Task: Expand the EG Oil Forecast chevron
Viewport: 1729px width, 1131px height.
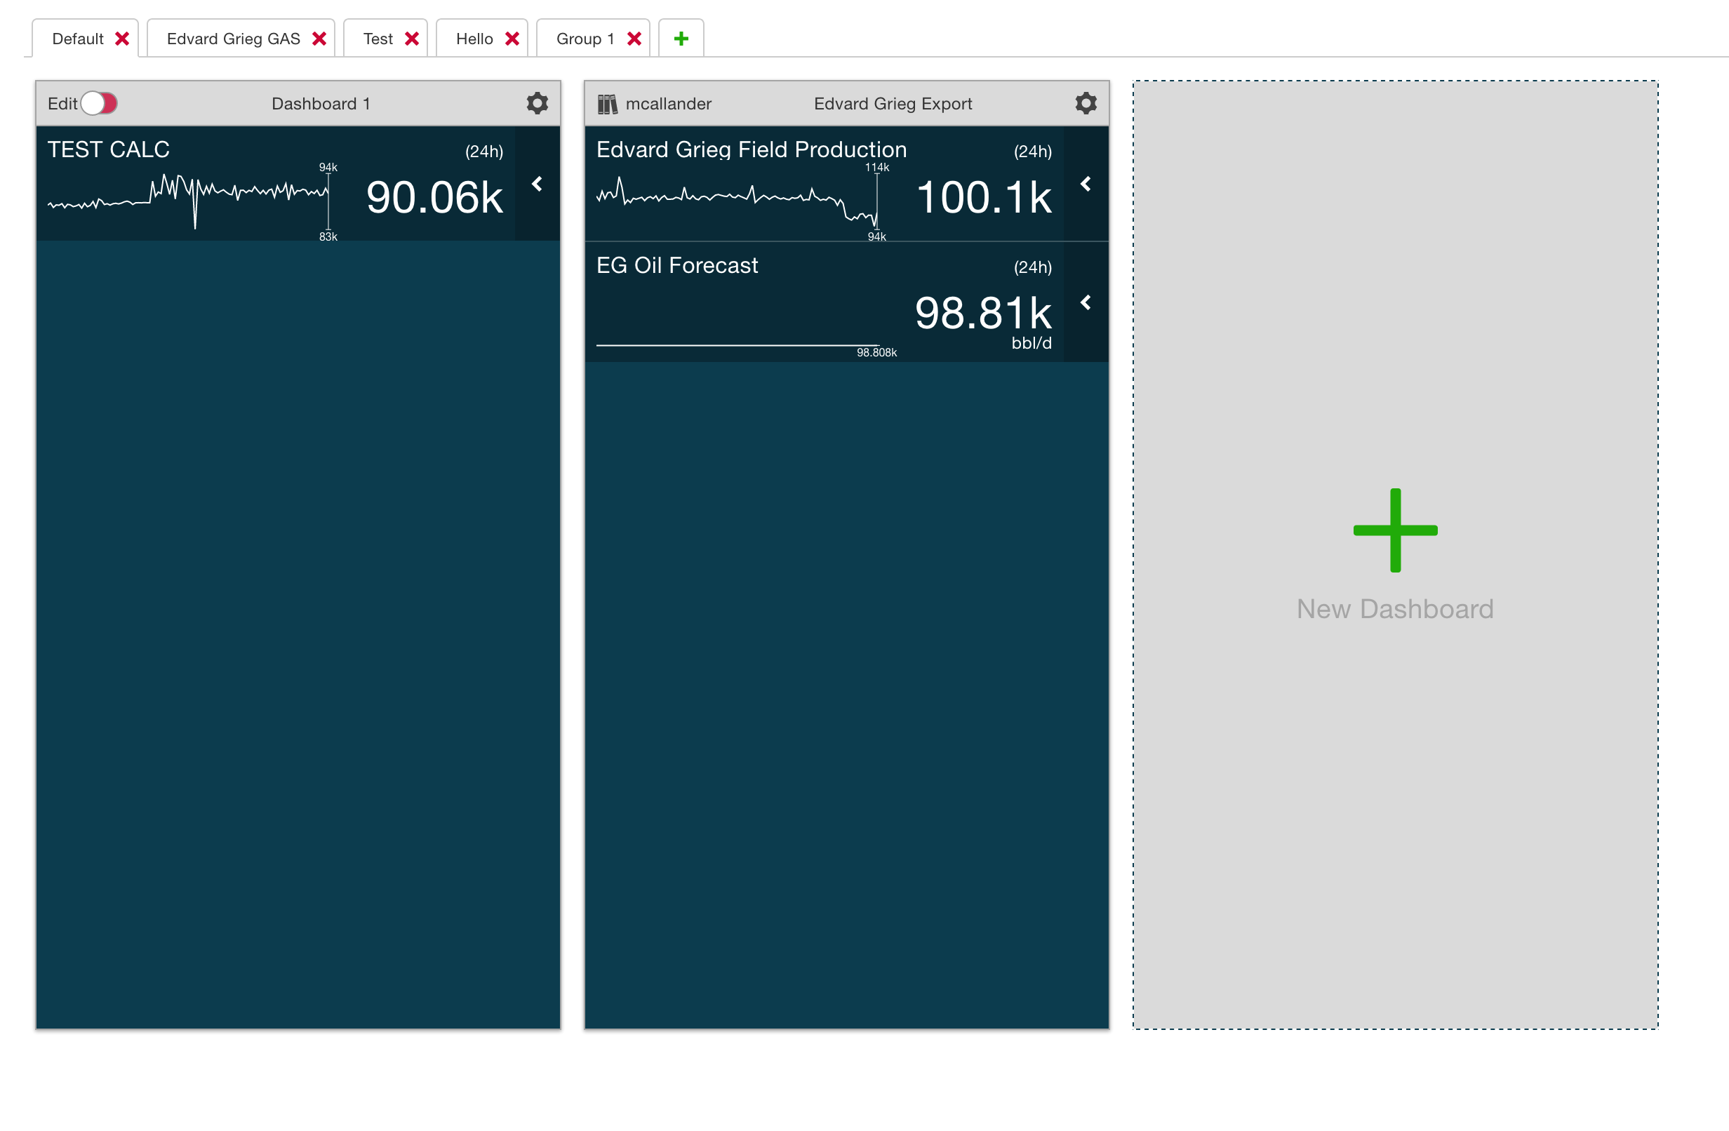Action: [1086, 302]
